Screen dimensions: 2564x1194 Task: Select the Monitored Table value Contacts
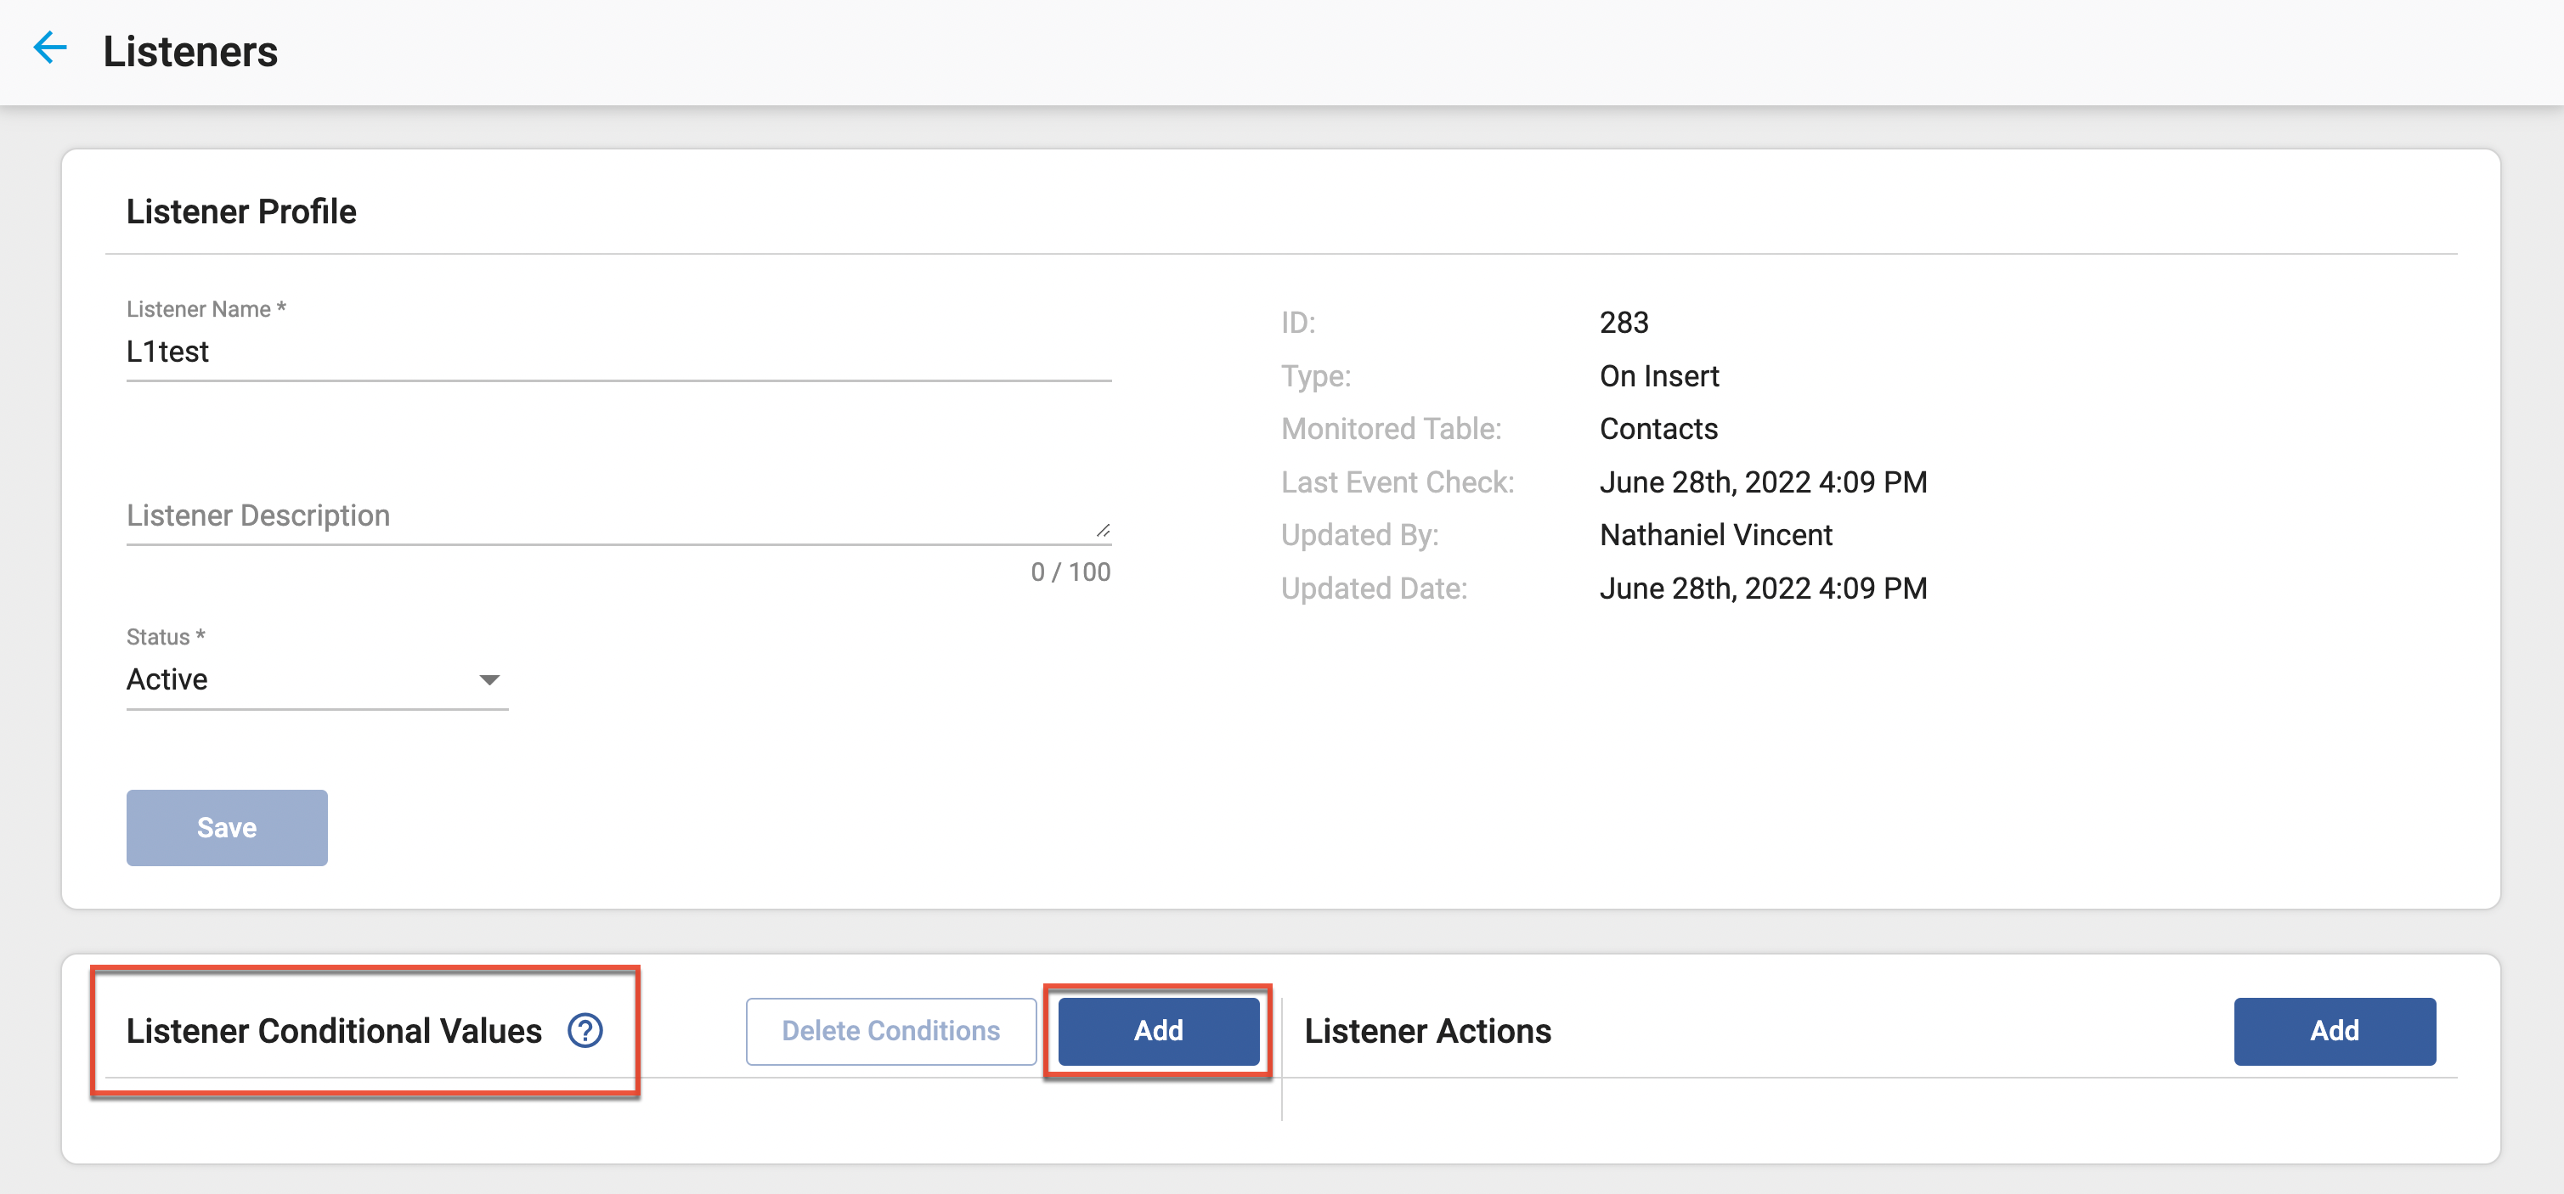coord(1658,429)
